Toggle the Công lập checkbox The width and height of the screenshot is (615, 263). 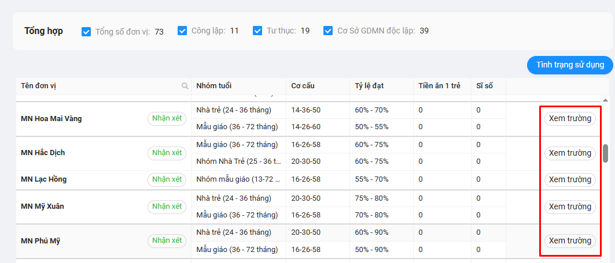coord(182,31)
